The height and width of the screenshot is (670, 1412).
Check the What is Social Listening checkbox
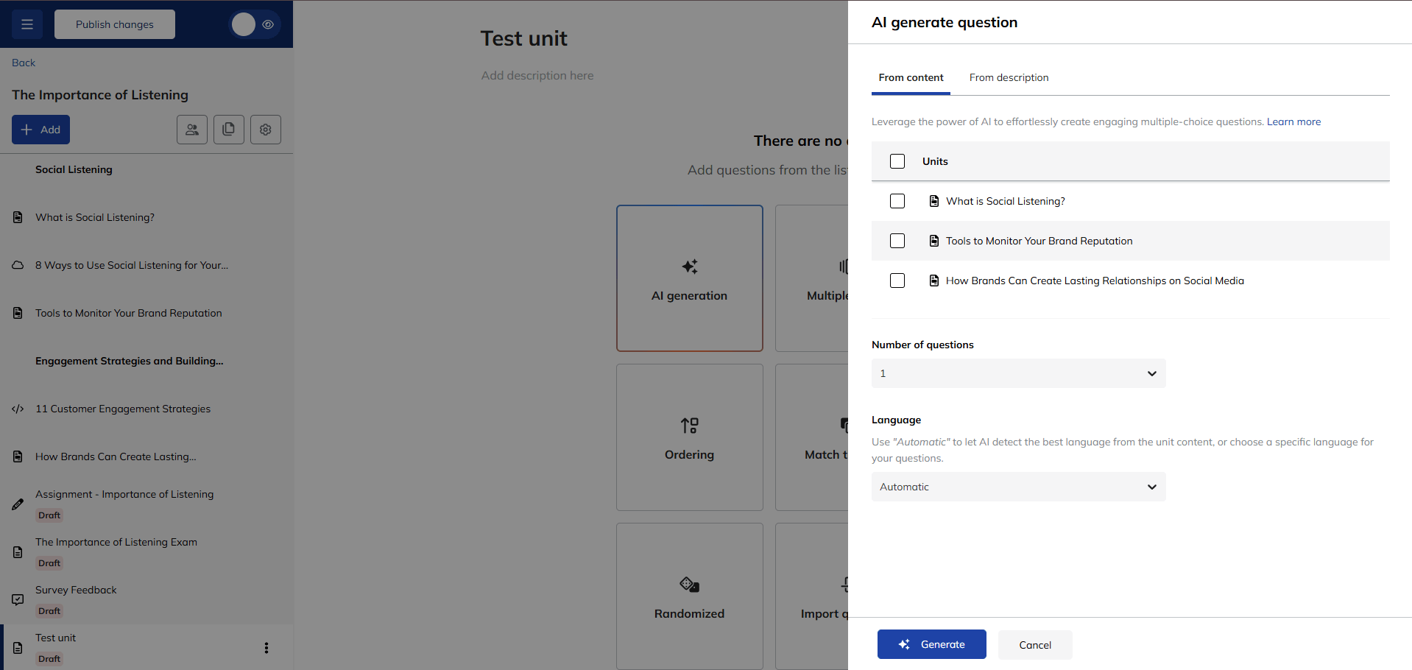[897, 200]
